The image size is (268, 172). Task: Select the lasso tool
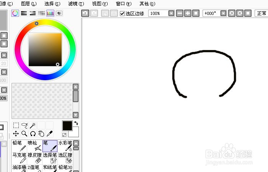point(24,125)
